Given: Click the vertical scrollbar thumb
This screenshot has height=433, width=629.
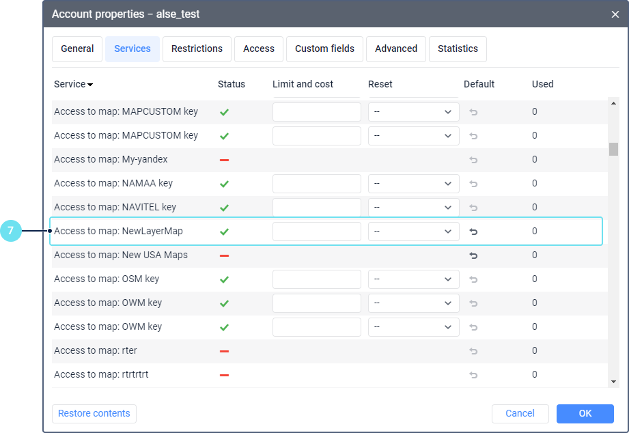Looking at the screenshot, I should click(613, 149).
